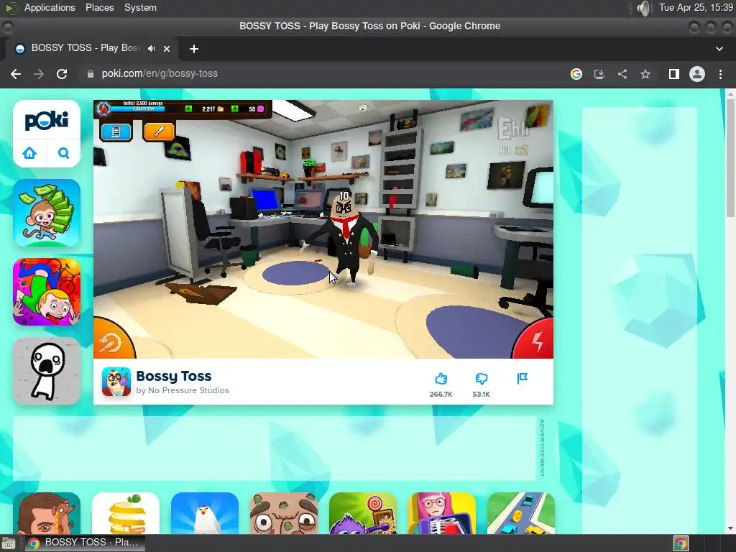Open the pink-haired girl game thumbnail

point(442,513)
